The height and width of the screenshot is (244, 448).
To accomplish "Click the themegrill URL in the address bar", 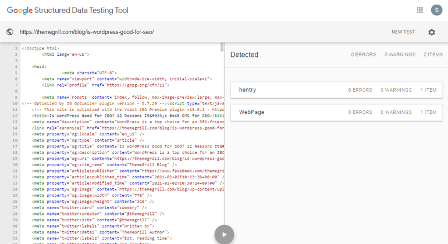I will [x=87, y=32].
